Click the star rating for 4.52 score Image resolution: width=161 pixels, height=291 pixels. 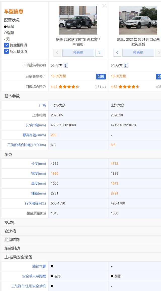[x=129, y=87]
